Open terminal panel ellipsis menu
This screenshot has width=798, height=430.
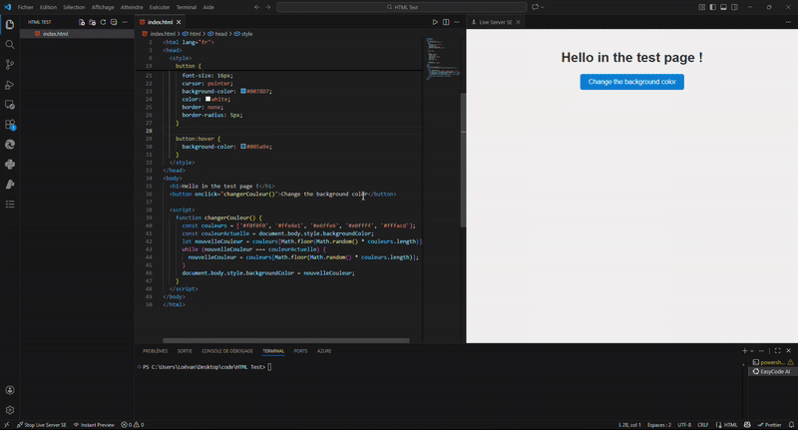pyautogui.click(x=761, y=350)
